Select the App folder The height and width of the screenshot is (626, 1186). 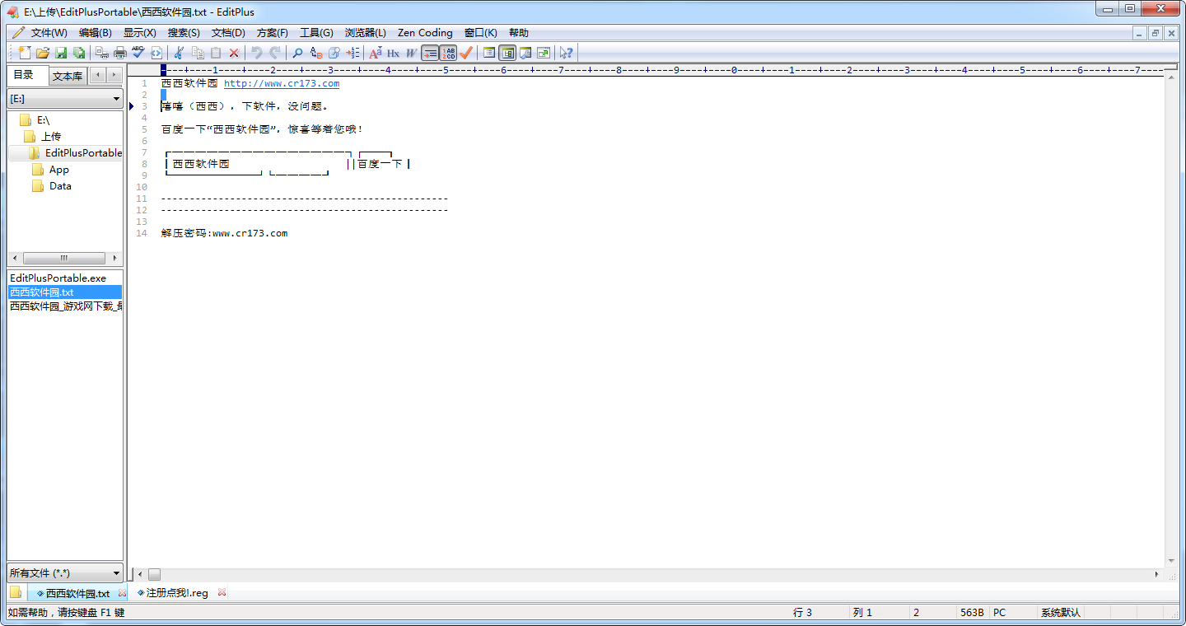[x=59, y=170]
